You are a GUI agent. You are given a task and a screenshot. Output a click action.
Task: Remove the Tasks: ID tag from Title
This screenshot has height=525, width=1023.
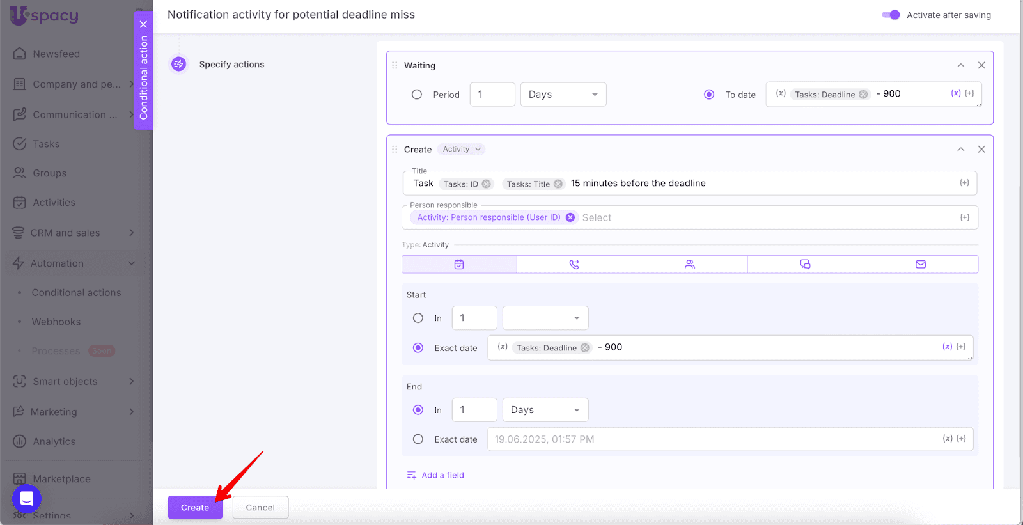pyautogui.click(x=487, y=184)
